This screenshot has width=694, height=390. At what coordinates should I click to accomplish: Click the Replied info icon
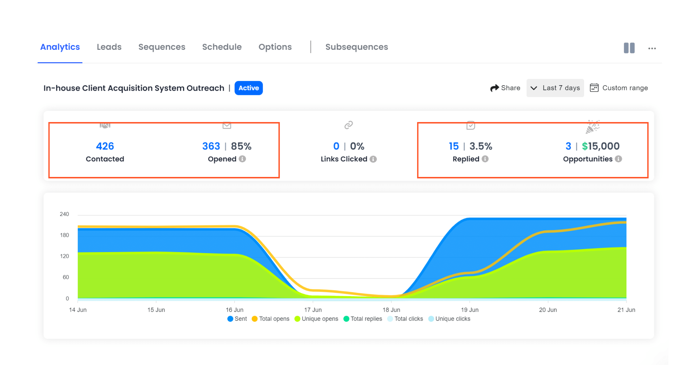pos(485,159)
